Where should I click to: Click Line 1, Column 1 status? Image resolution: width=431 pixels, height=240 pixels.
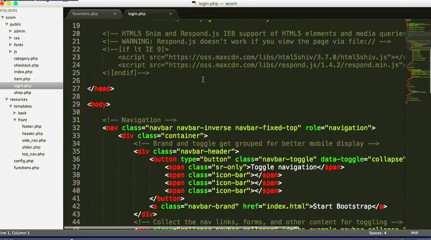tap(15, 233)
